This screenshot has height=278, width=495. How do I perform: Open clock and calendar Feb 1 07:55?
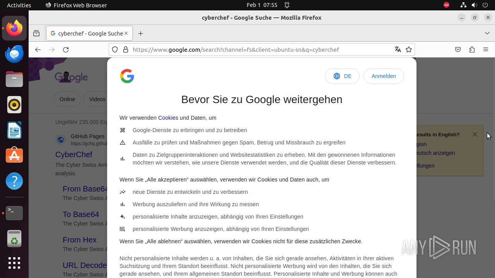pyautogui.click(x=262, y=5)
